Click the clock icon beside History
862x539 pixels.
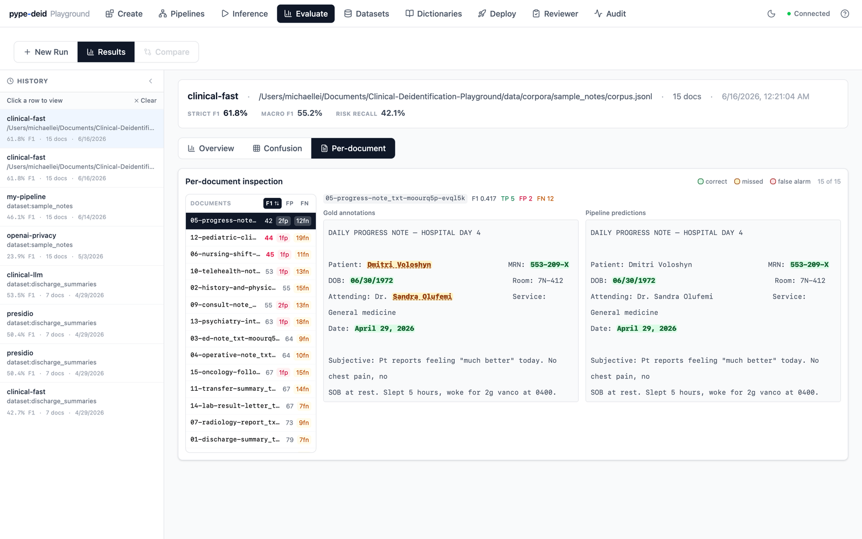10,81
